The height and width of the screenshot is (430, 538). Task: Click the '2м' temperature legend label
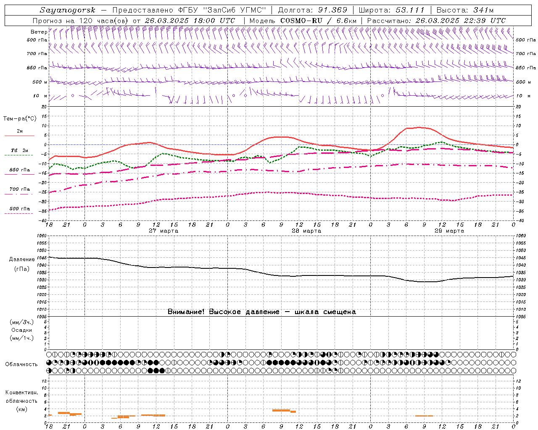coord(20,131)
